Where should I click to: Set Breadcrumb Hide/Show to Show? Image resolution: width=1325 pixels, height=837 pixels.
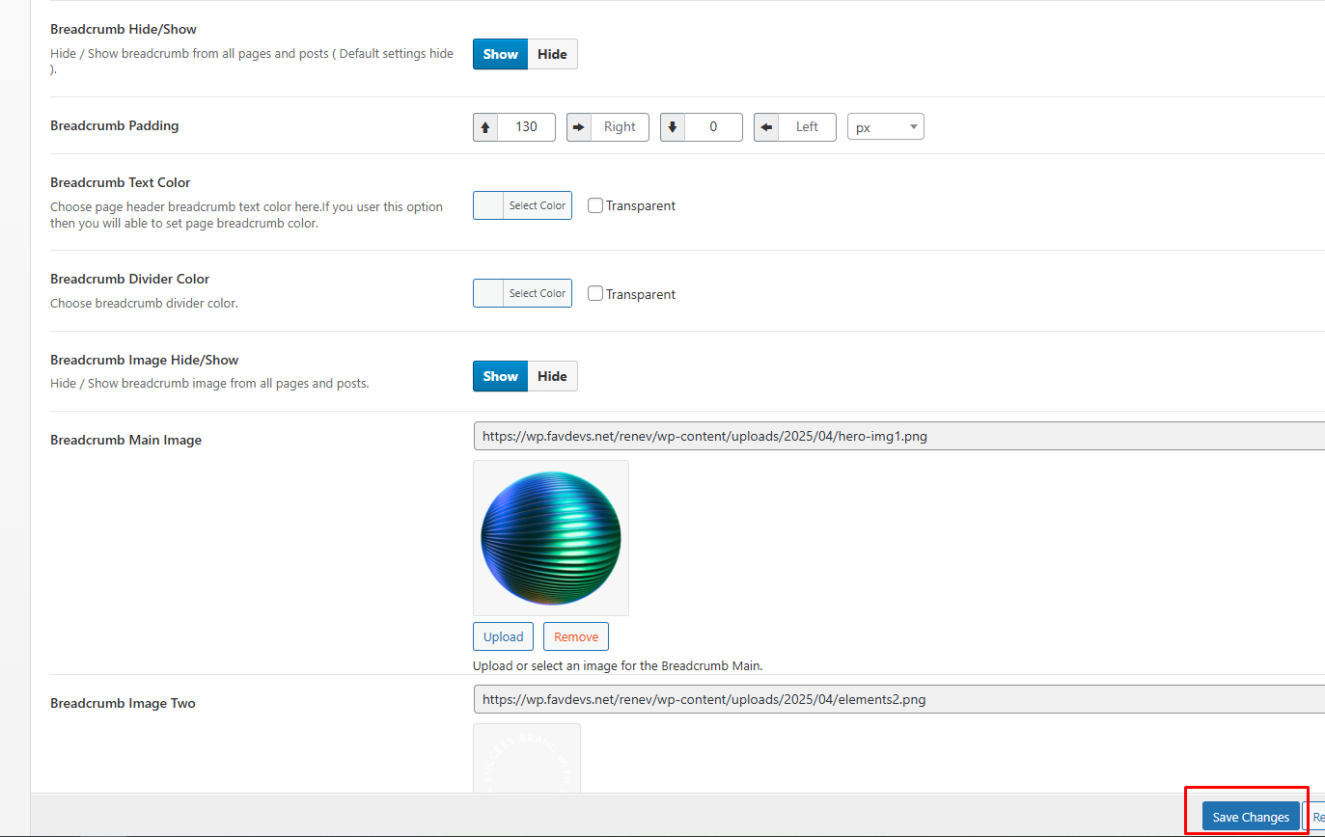pos(500,54)
